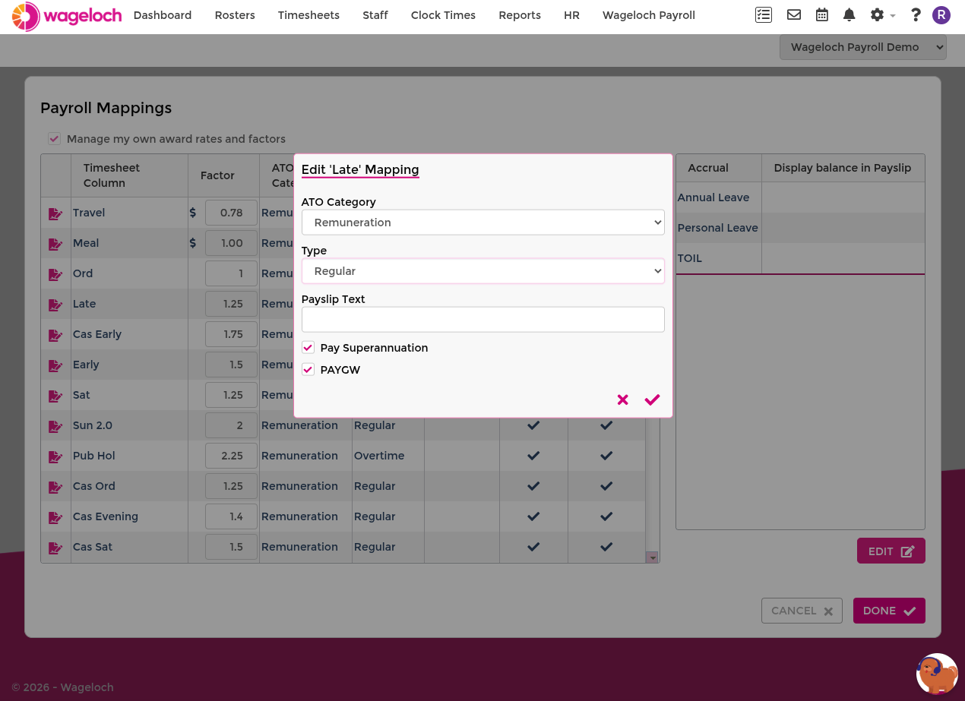Open the Staff menu
This screenshot has width=965, height=701.
[x=375, y=15]
